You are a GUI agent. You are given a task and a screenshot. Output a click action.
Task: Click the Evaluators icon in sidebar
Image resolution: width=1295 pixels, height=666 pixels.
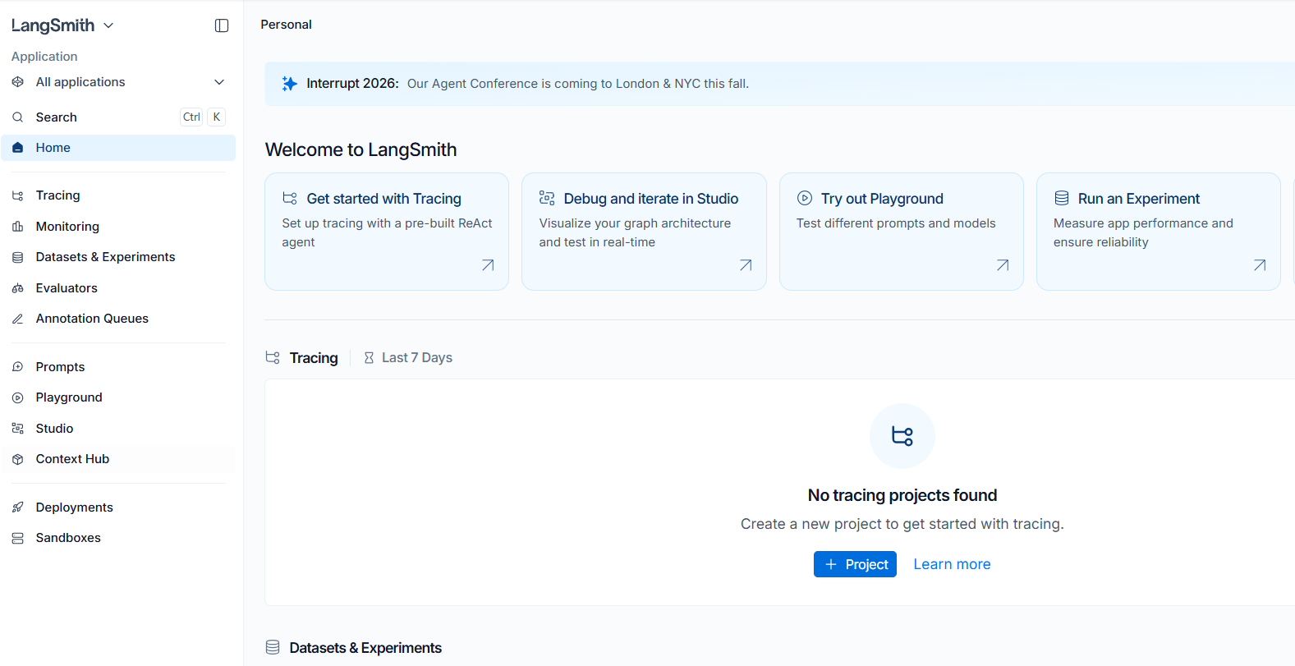tap(18, 288)
